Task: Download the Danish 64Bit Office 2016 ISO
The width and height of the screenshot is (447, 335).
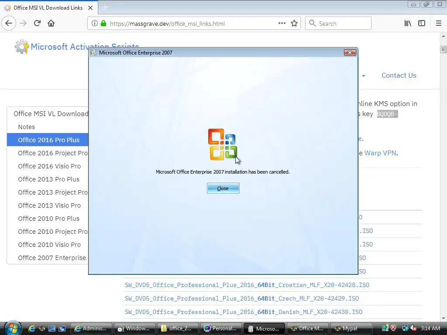Action: (x=243, y=312)
